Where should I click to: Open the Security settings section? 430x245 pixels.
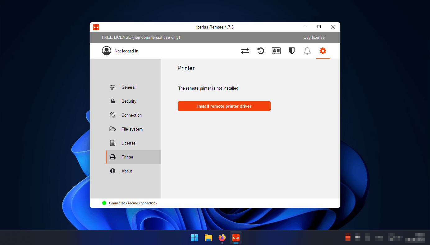(134, 101)
